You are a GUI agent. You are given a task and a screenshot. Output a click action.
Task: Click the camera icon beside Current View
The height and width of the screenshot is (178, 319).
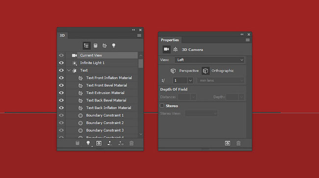[x=75, y=55]
